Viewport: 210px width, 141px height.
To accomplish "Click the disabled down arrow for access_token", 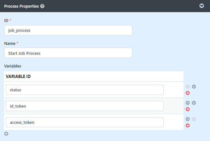I will [194, 119].
